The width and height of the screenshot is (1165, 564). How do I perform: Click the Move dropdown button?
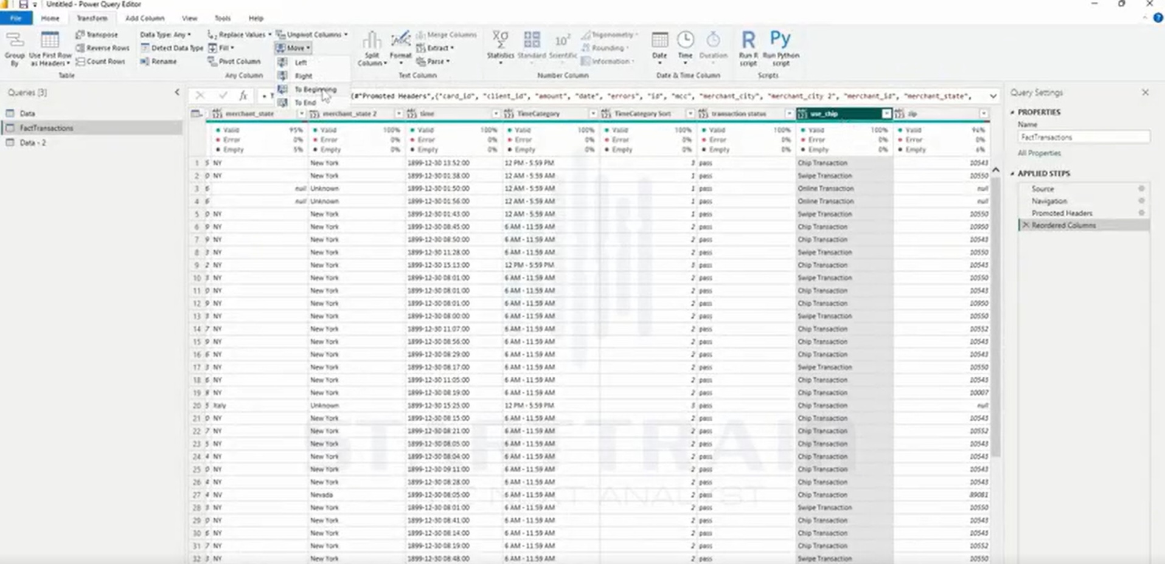[293, 48]
